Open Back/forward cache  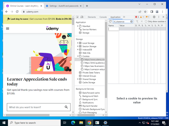click(91, 93)
